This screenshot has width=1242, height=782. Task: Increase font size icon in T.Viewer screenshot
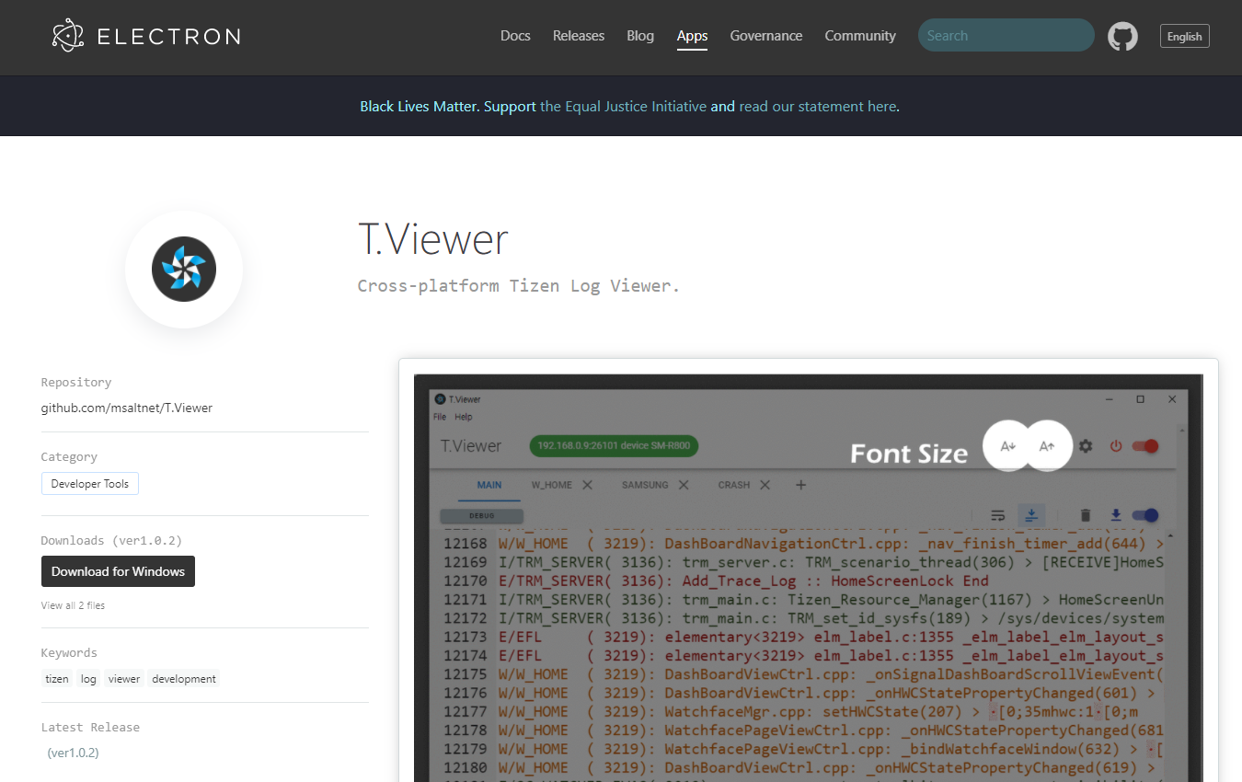[1047, 446]
